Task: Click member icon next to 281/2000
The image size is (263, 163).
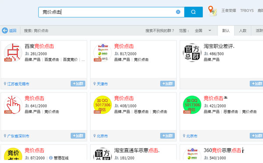Action: tap(27, 53)
